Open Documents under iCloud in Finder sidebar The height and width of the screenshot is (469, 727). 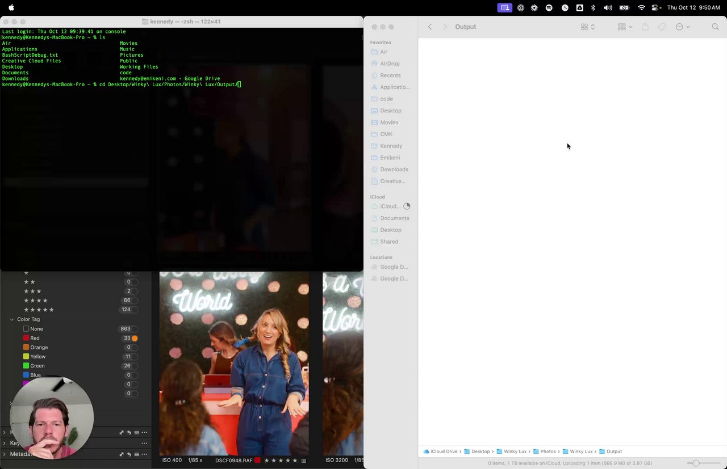tap(390, 218)
